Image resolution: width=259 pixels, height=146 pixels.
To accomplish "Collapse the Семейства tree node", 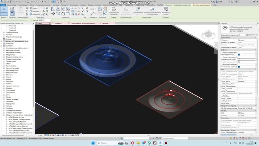I will [x=2, y=46].
